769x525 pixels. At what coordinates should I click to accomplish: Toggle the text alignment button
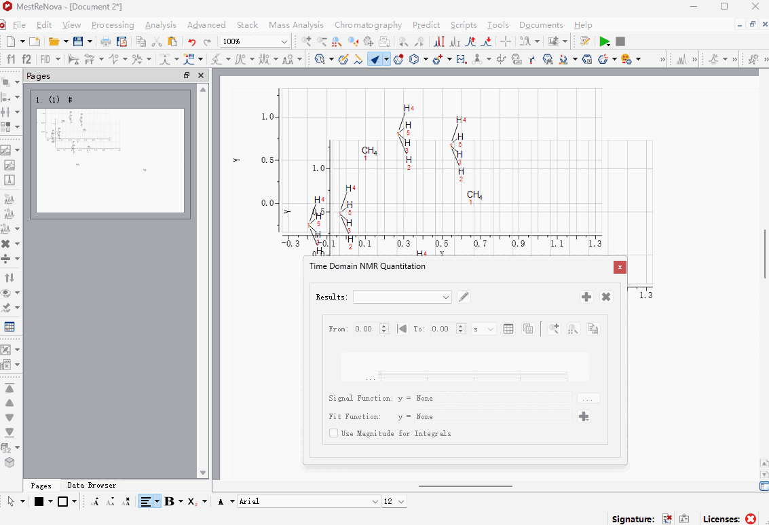146,502
